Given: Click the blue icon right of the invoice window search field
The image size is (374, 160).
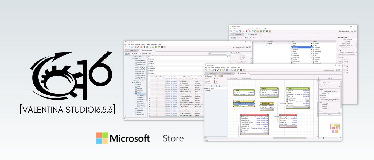Looking at the screenshot, I should coord(228,54).
